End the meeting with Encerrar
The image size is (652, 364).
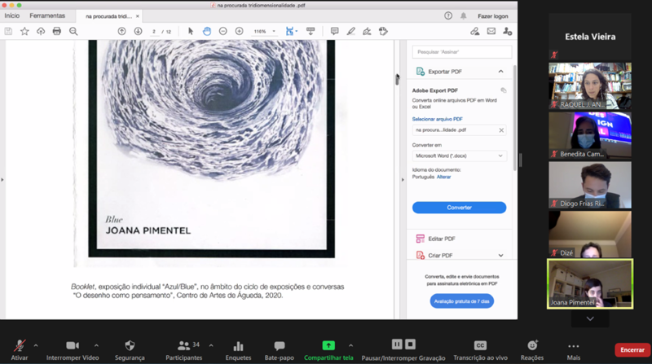click(632, 350)
